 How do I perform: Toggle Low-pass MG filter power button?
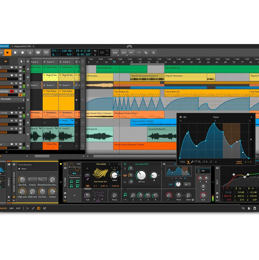pos(125,164)
